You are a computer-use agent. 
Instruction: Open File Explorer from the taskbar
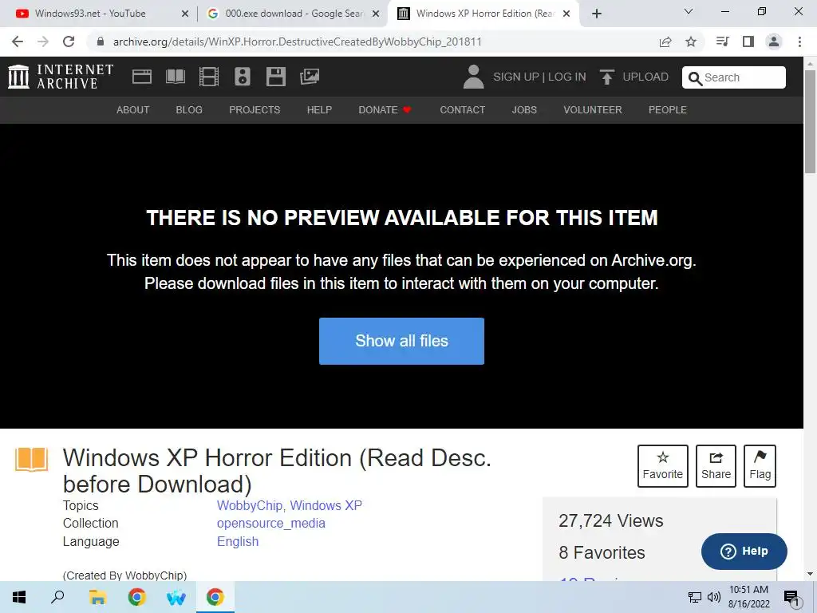tap(97, 597)
